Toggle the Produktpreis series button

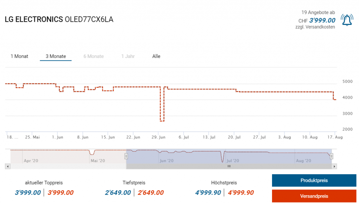click(x=314, y=180)
